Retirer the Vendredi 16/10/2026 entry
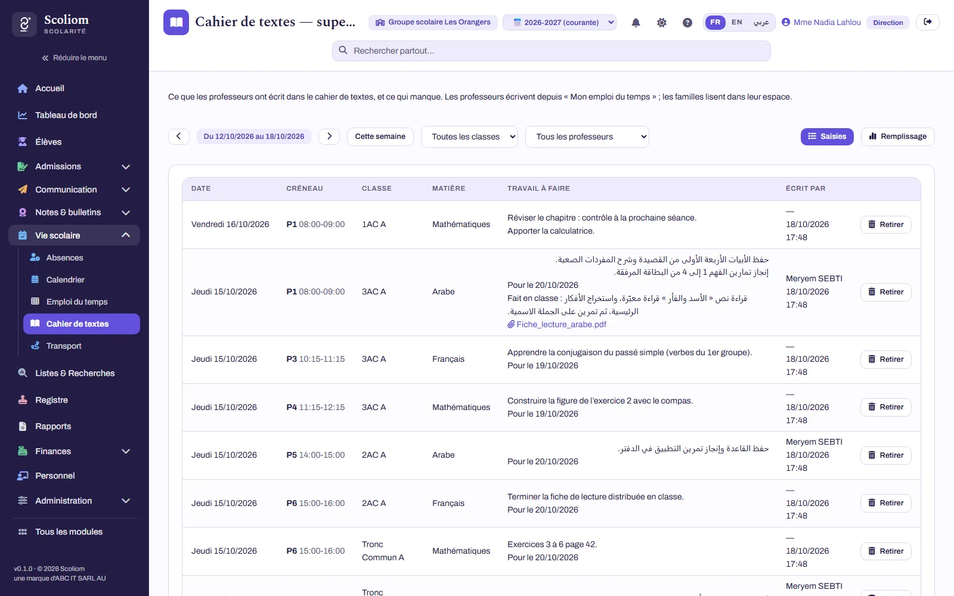 click(885, 225)
